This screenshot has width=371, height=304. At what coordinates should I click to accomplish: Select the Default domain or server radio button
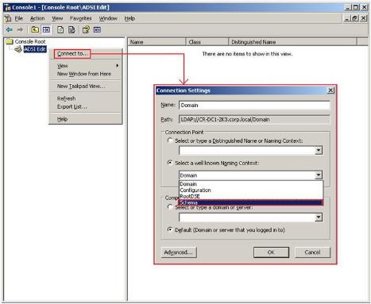click(x=170, y=229)
